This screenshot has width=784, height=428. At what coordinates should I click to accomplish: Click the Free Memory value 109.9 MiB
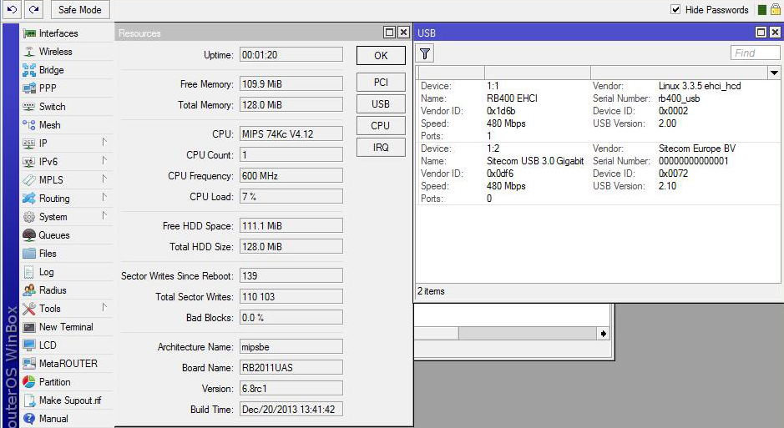[291, 84]
